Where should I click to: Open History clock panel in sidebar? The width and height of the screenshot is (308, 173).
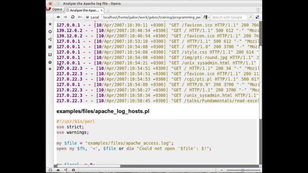tap(50, 62)
